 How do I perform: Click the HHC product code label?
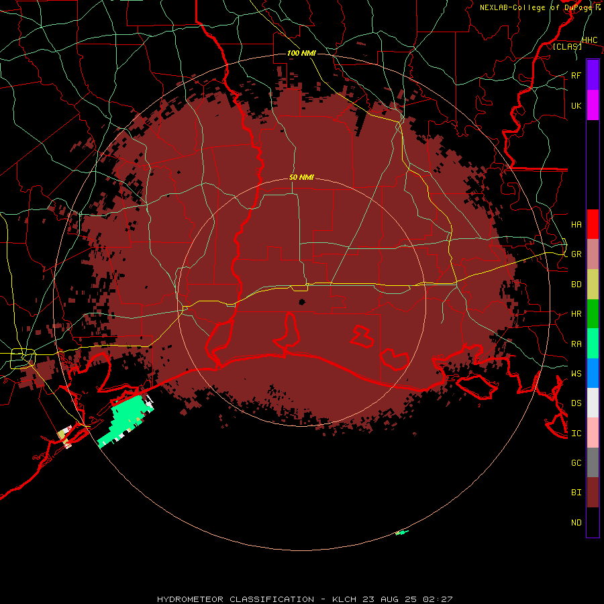coord(590,40)
